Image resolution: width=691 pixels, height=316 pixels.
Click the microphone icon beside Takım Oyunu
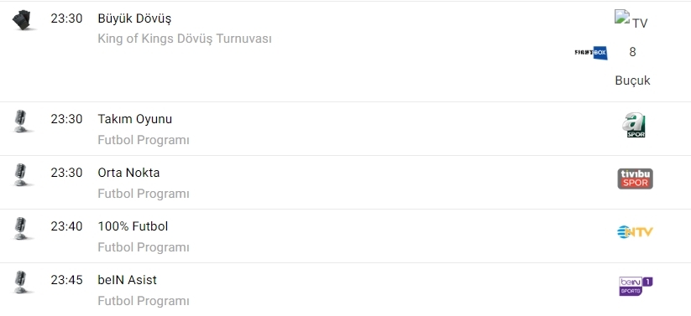pos(20,122)
